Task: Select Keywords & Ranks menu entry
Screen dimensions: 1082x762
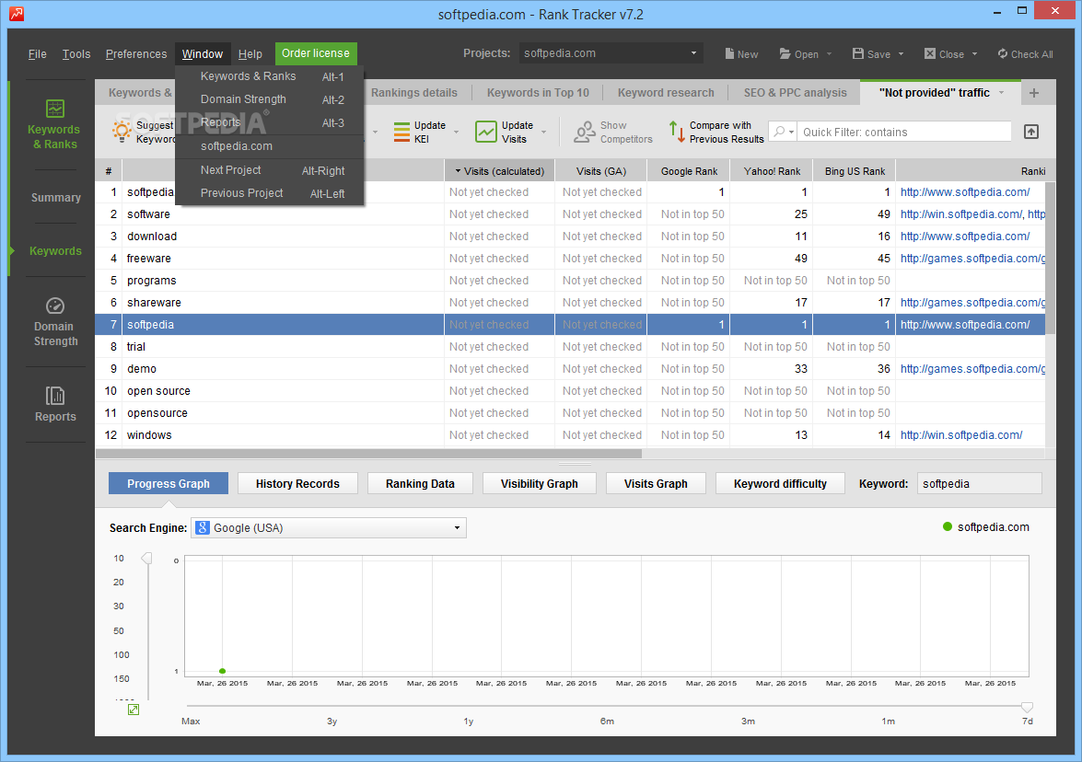Action: 269,76
